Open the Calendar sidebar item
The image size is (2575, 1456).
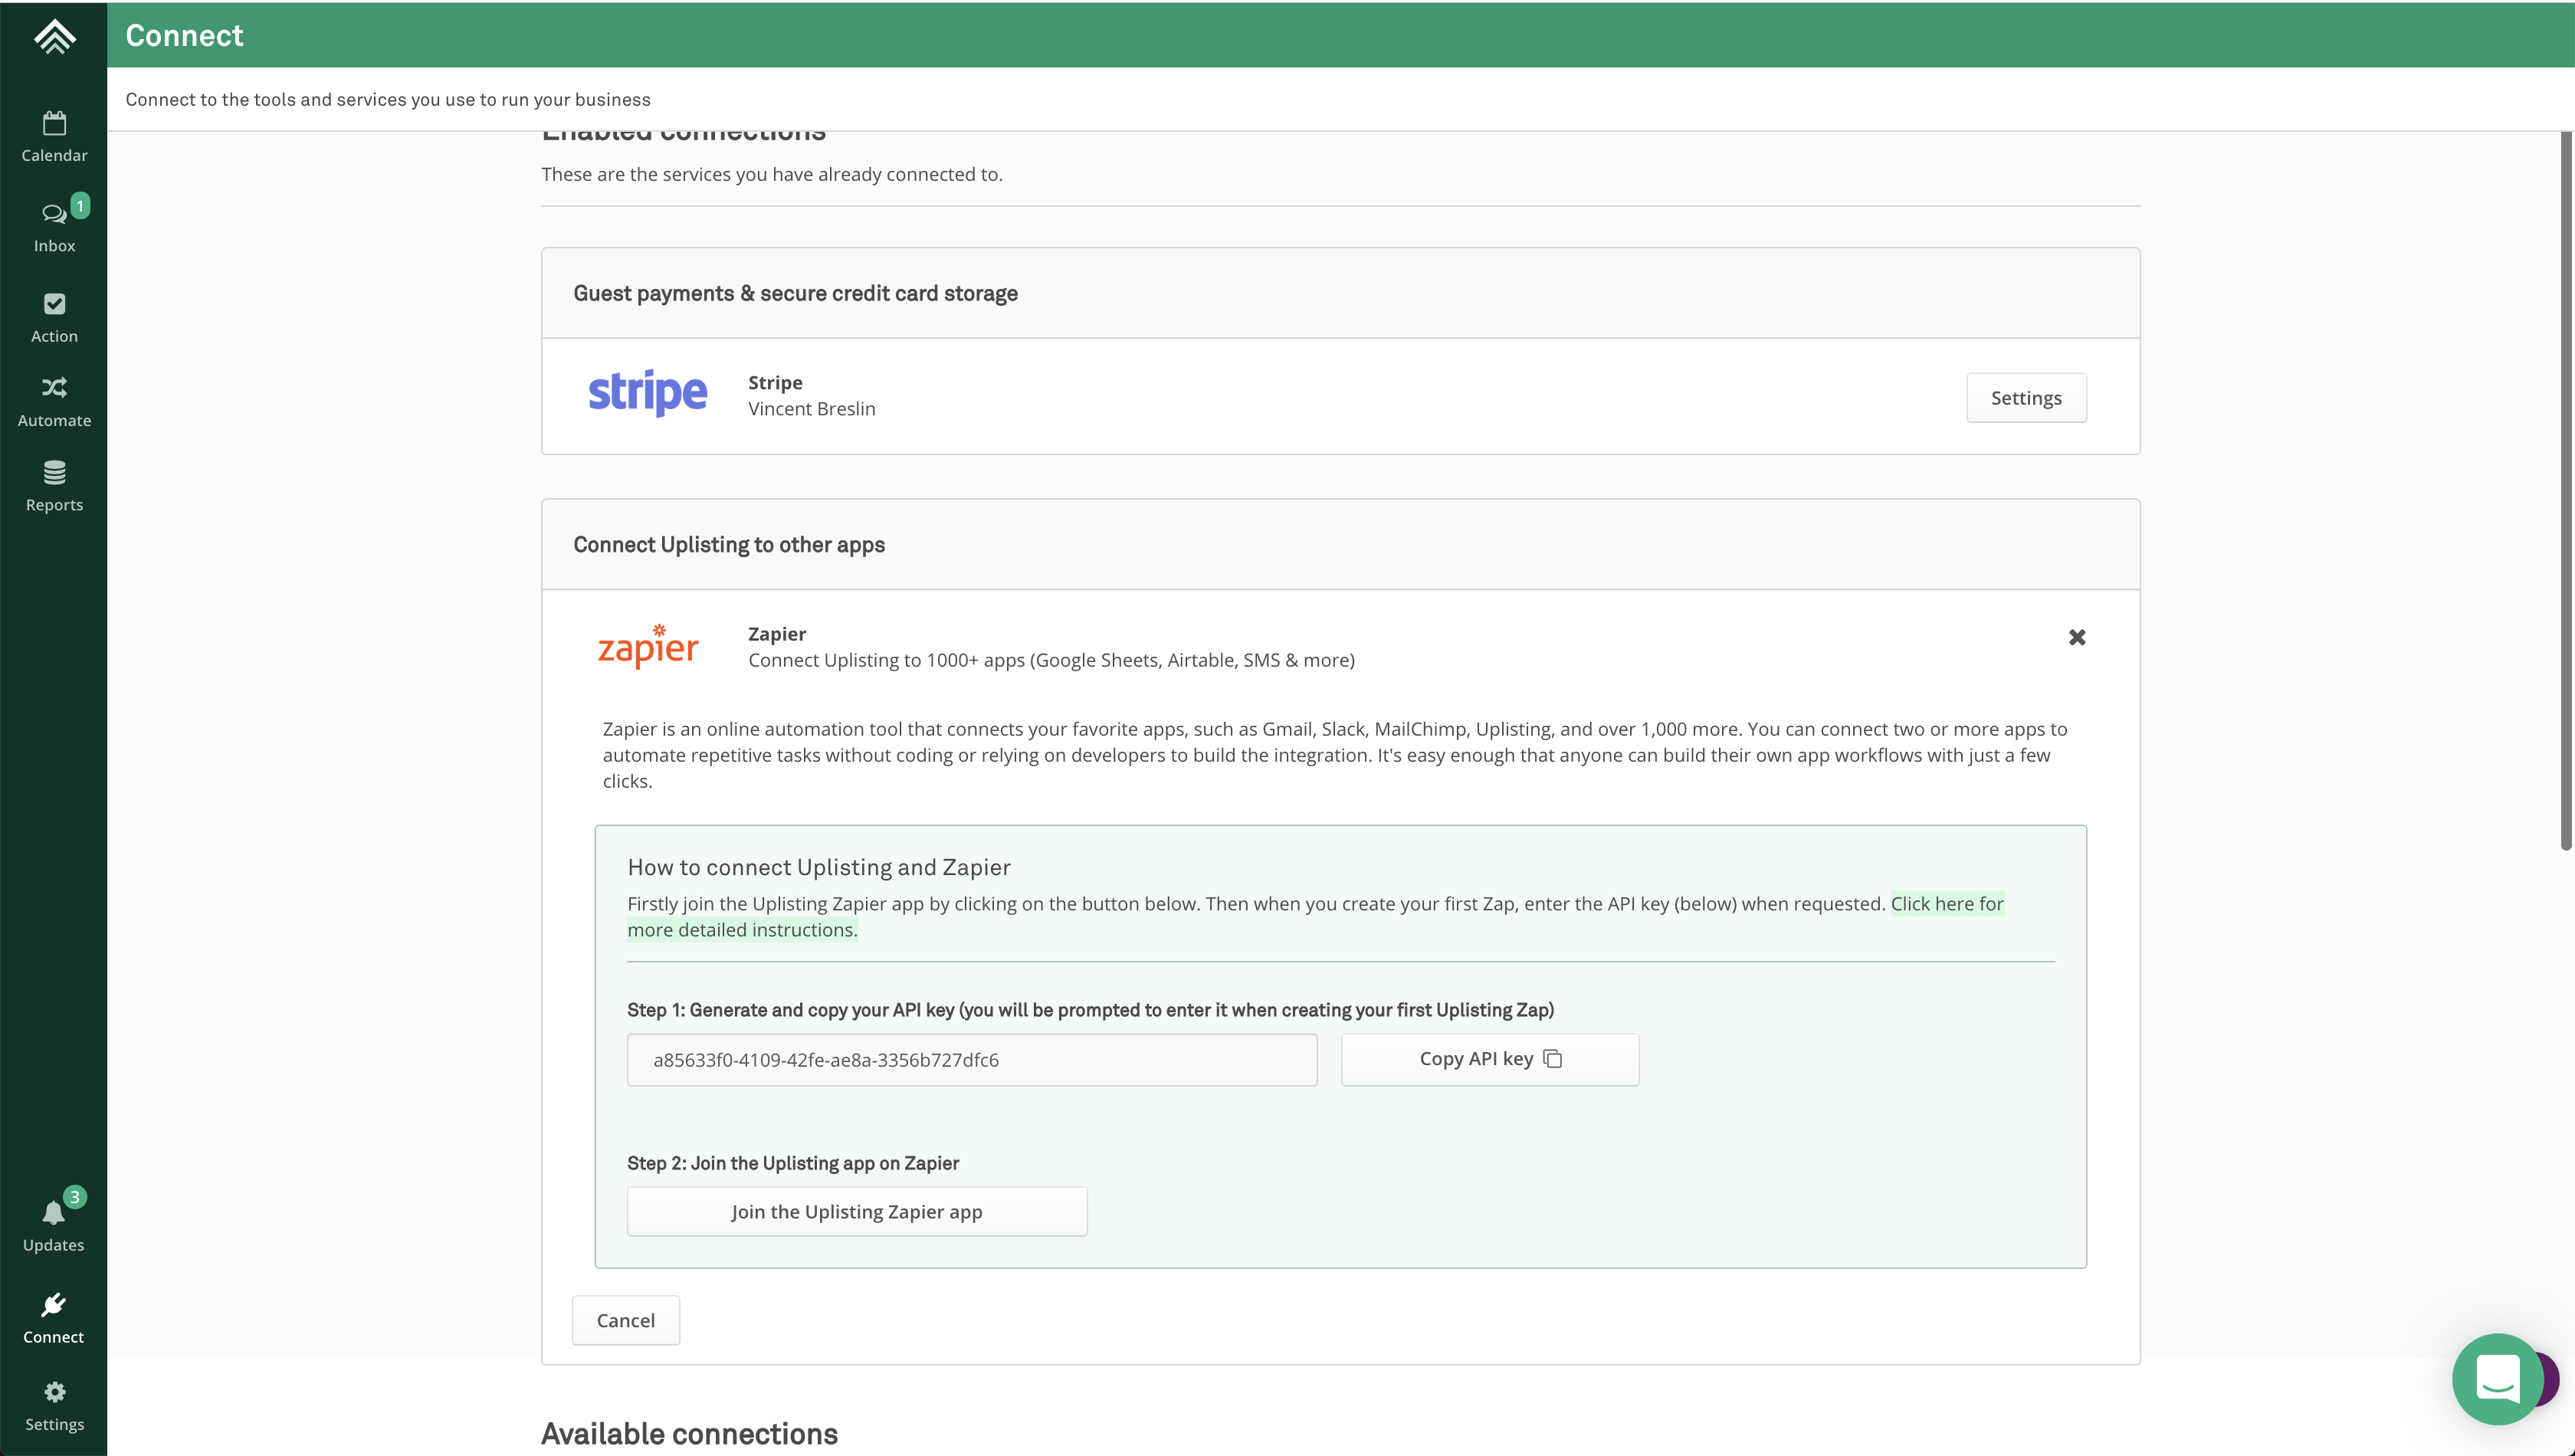54,137
